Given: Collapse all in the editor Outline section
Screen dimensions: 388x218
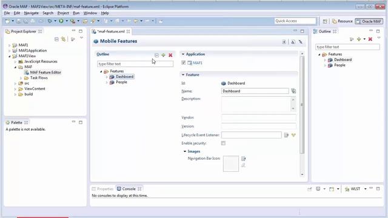Looking at the screenshot, I should [156, 55].
